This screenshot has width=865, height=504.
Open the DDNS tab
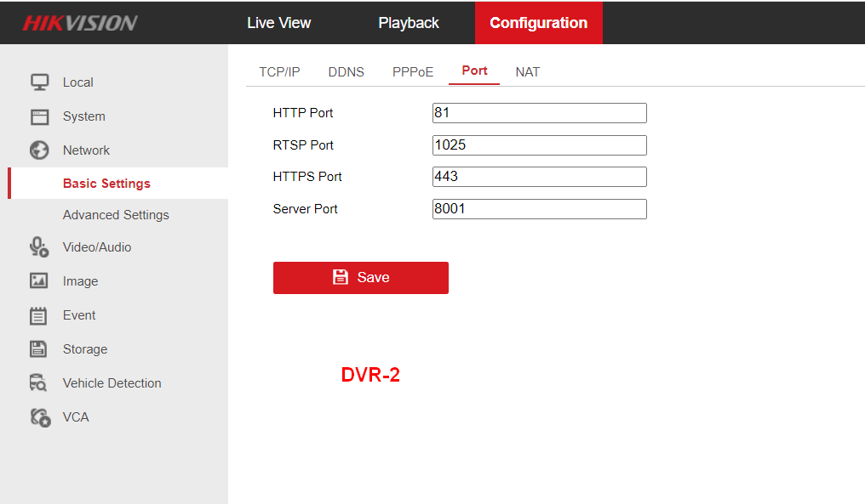[346, 72]
